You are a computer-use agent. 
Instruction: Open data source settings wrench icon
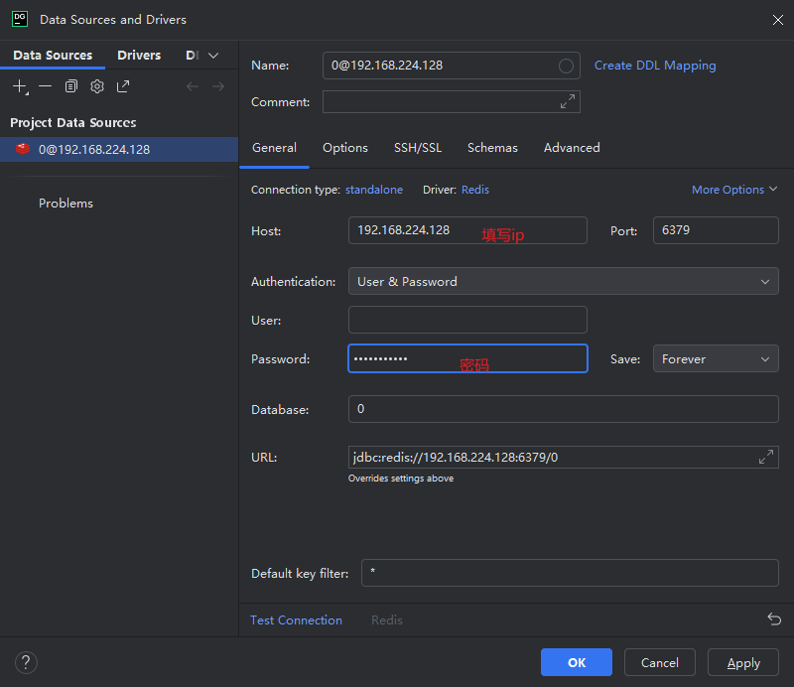[x=97, y=86]
